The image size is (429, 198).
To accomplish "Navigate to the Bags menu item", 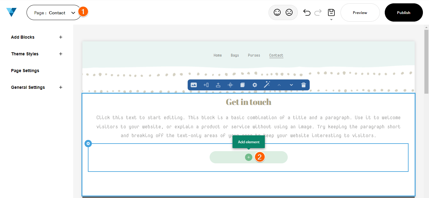I will [235, 55].
